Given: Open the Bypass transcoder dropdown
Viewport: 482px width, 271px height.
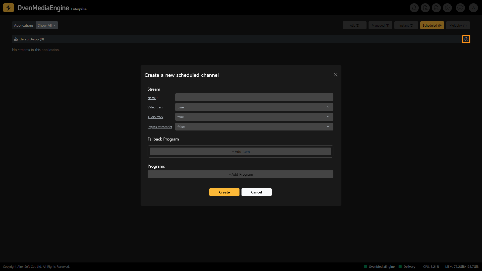Looking at the screenshot, I should (x=254, y=127).
